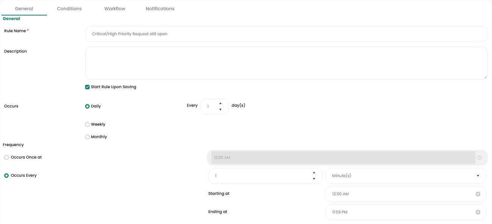Click the Occurs Once clock icon

point(480,158)
